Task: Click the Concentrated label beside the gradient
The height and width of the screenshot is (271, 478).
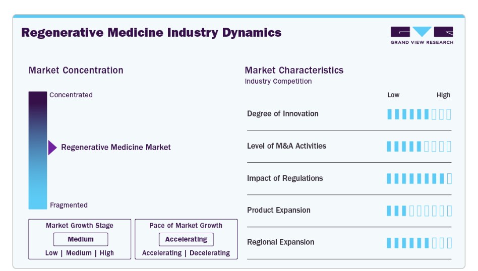Action: [x=71, y=95]
